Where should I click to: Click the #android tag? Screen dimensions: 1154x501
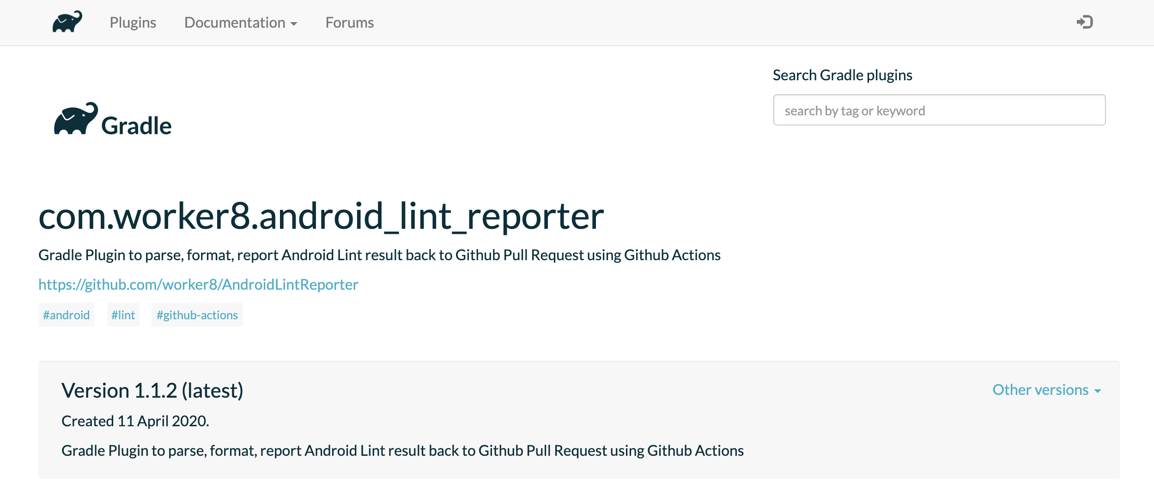[x=66, y=314]
